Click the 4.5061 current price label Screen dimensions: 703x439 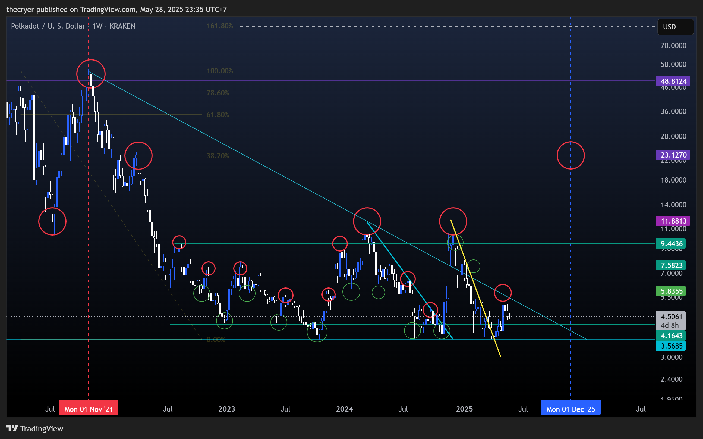tap(670, 316)
